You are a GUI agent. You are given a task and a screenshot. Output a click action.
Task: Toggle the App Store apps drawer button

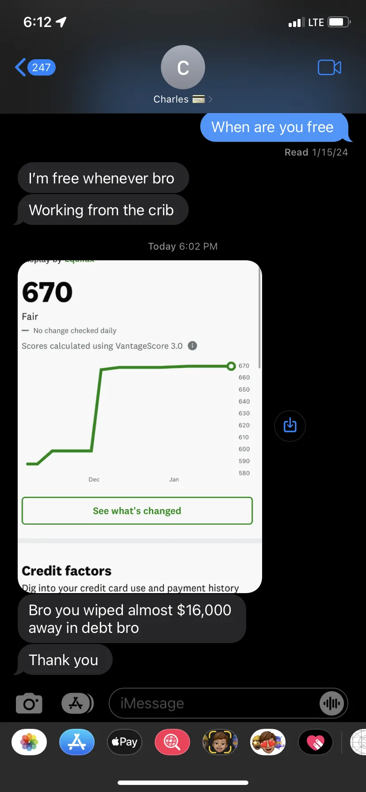77,703
